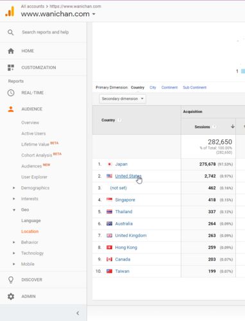Screen dimensions: 245x321
Task: Open the (not set) country link
Action: [118, 188]
